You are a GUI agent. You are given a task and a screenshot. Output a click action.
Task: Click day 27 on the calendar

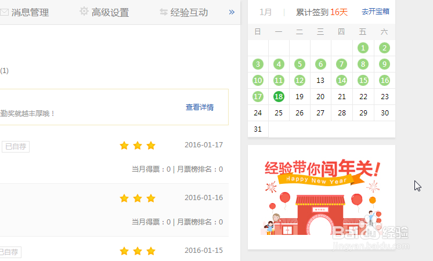(x=320, y=113)
